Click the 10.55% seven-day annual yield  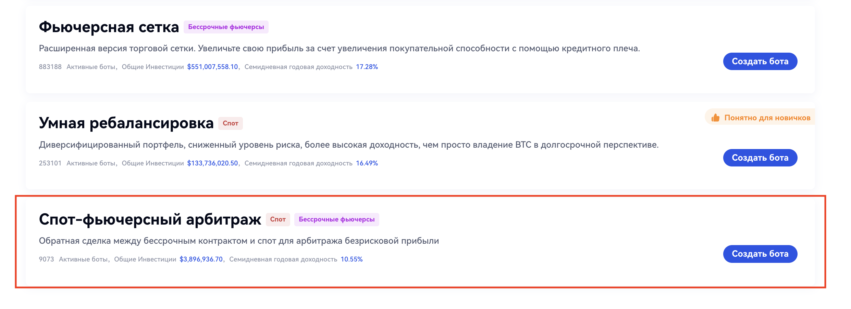pos(351,259)
